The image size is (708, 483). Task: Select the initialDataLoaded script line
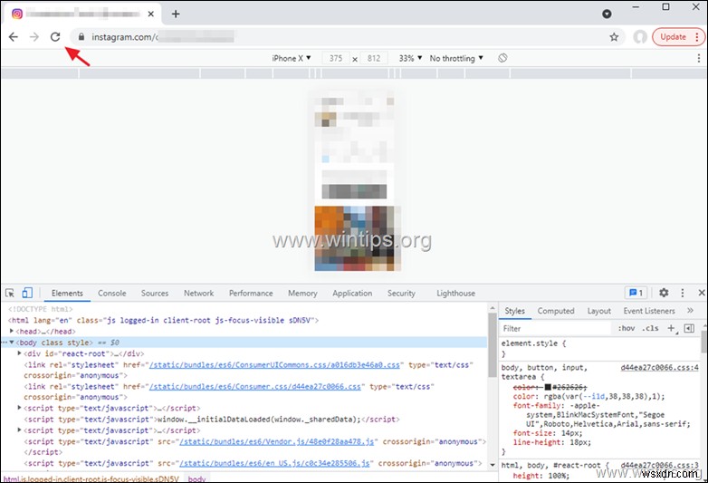click(212, 420)
